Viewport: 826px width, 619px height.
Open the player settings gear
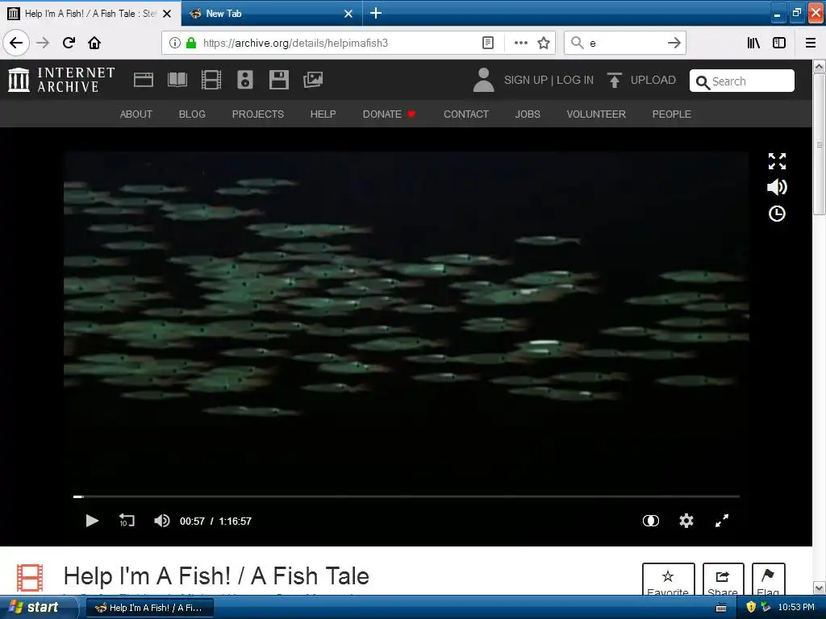(686, 521)
